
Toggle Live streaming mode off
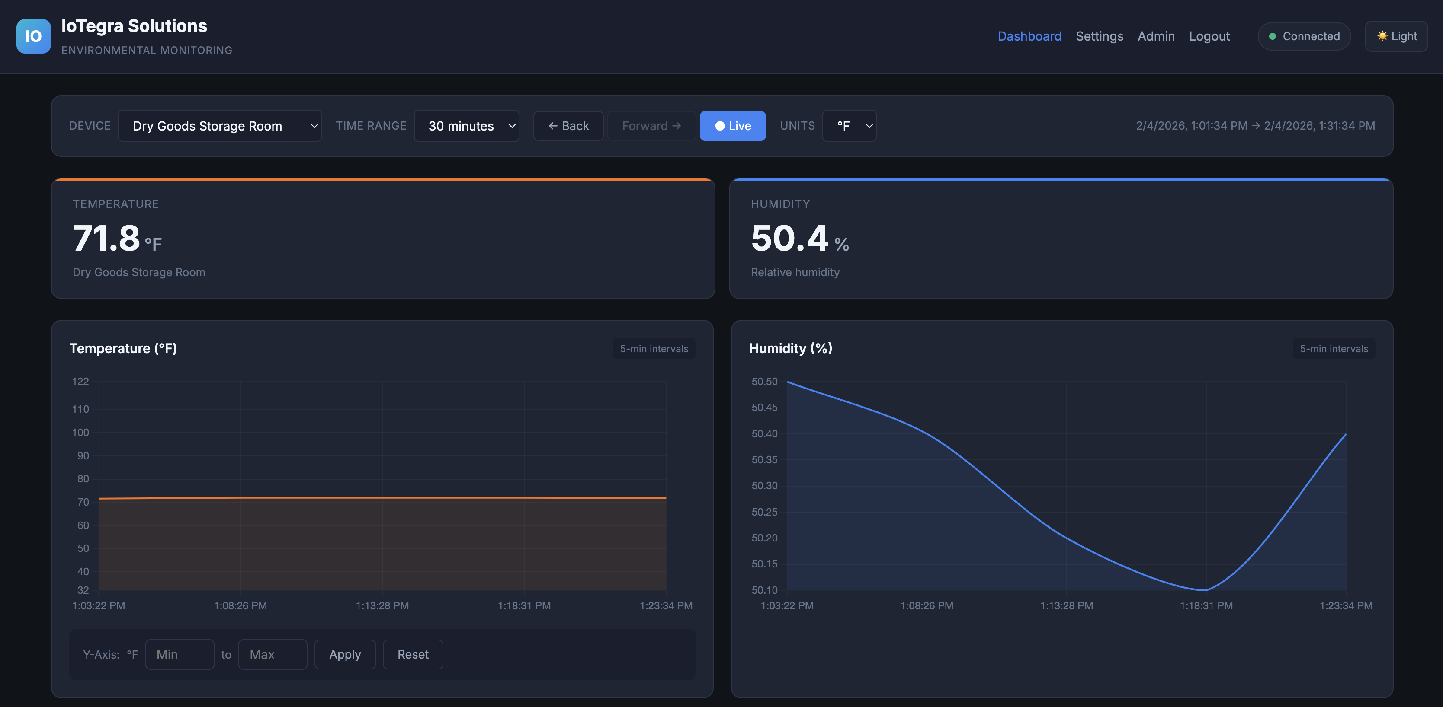(x=733, y=125)
